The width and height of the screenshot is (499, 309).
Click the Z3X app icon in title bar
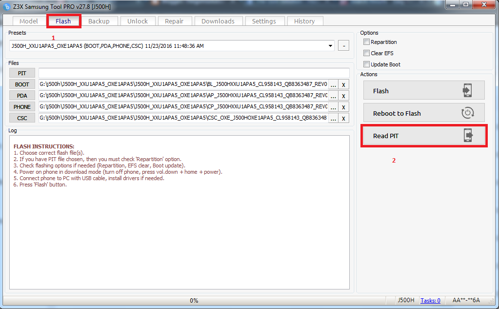pos(7,6)
